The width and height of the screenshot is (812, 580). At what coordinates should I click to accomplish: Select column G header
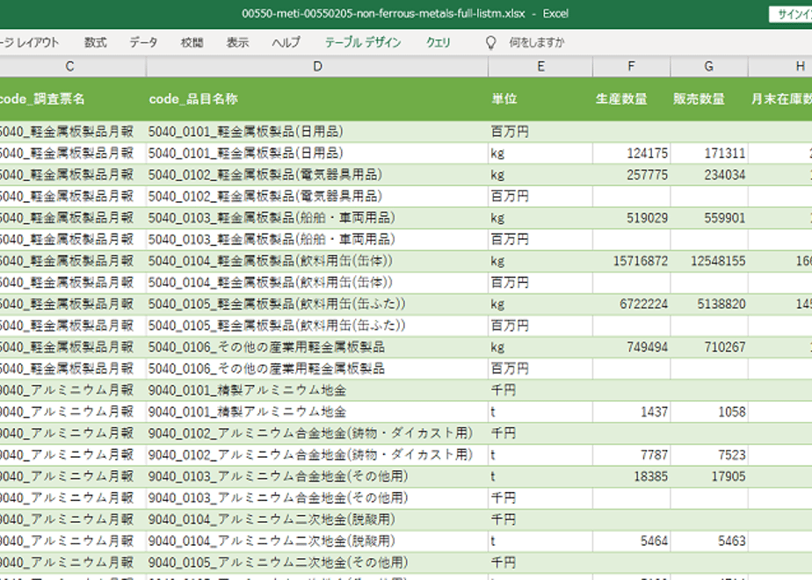pyautogui.click(x=709, y=66)
